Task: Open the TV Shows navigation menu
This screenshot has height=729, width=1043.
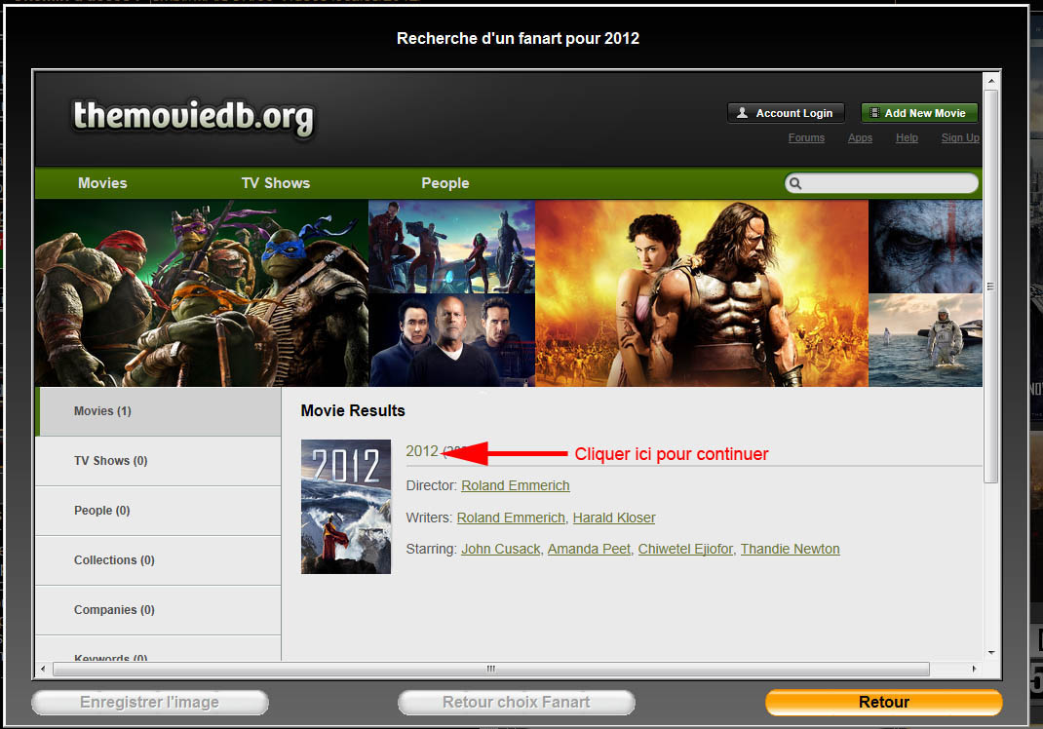Action: tap(276, 183)
